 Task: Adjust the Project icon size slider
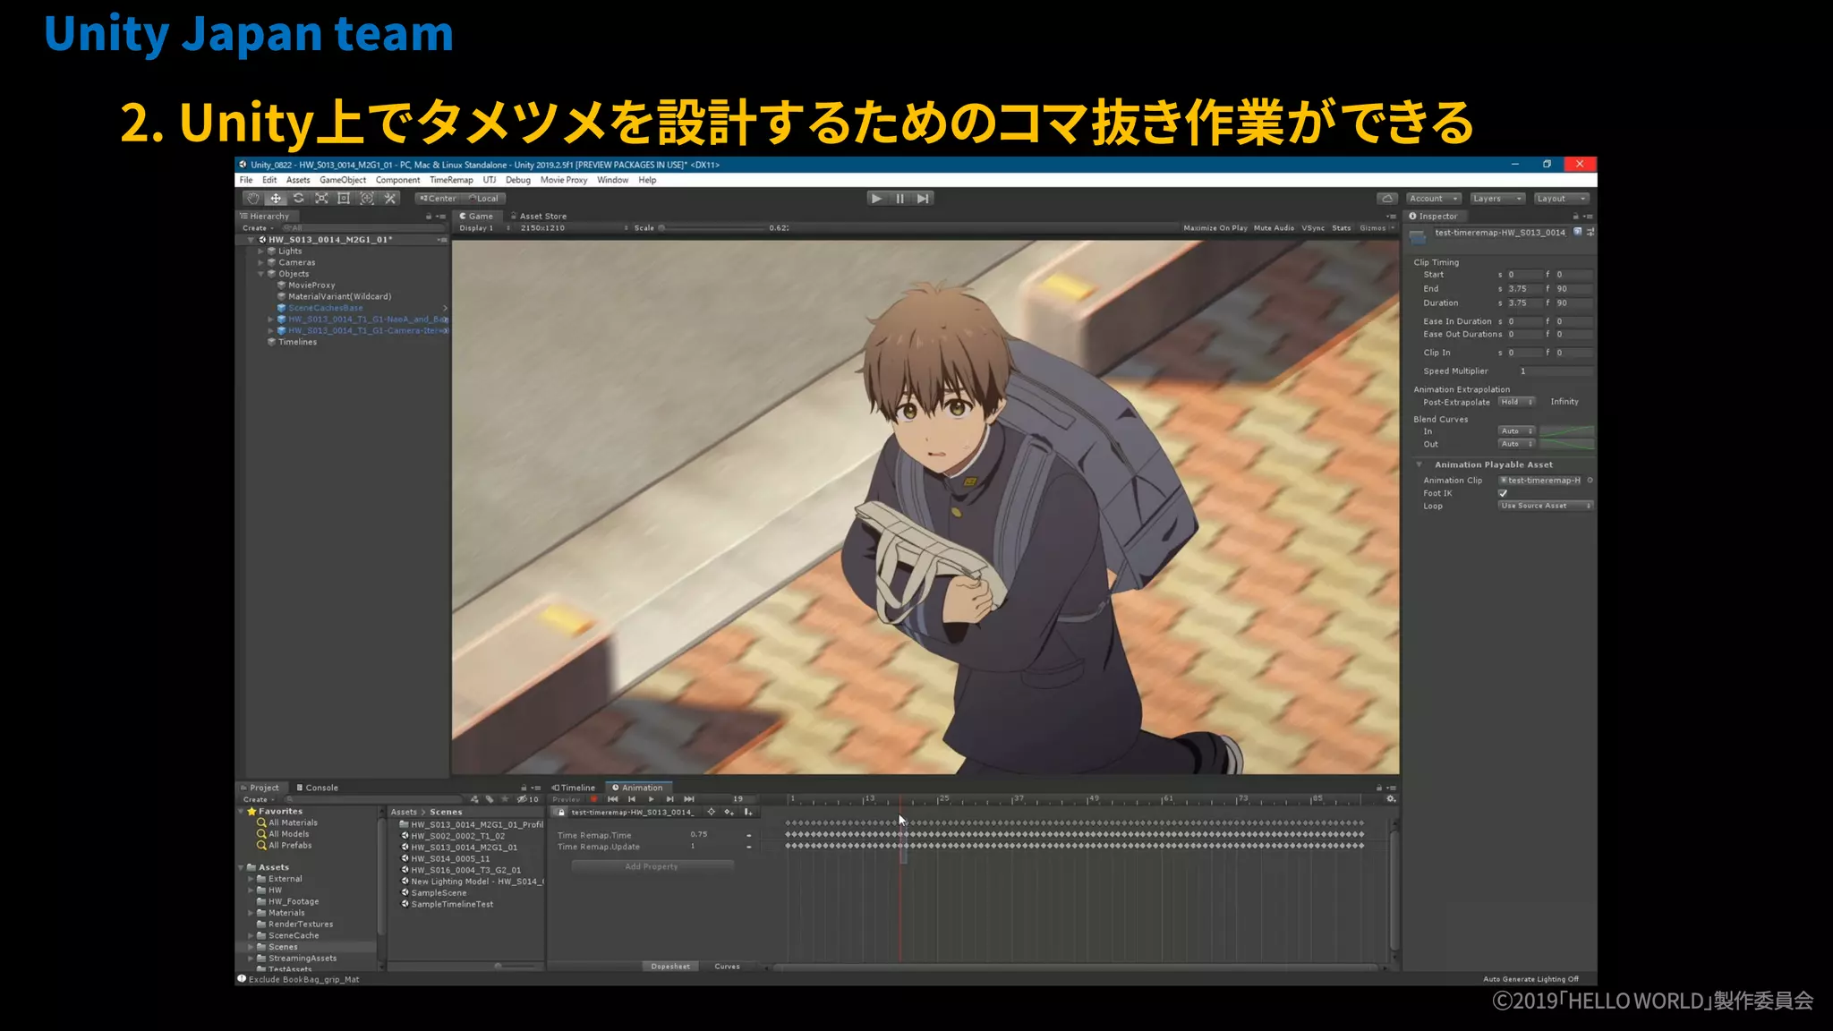point(516,967)
